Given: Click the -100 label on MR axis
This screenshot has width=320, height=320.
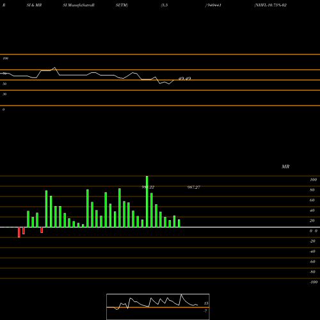Looking at the screenshot, I should tap(314, 282).
